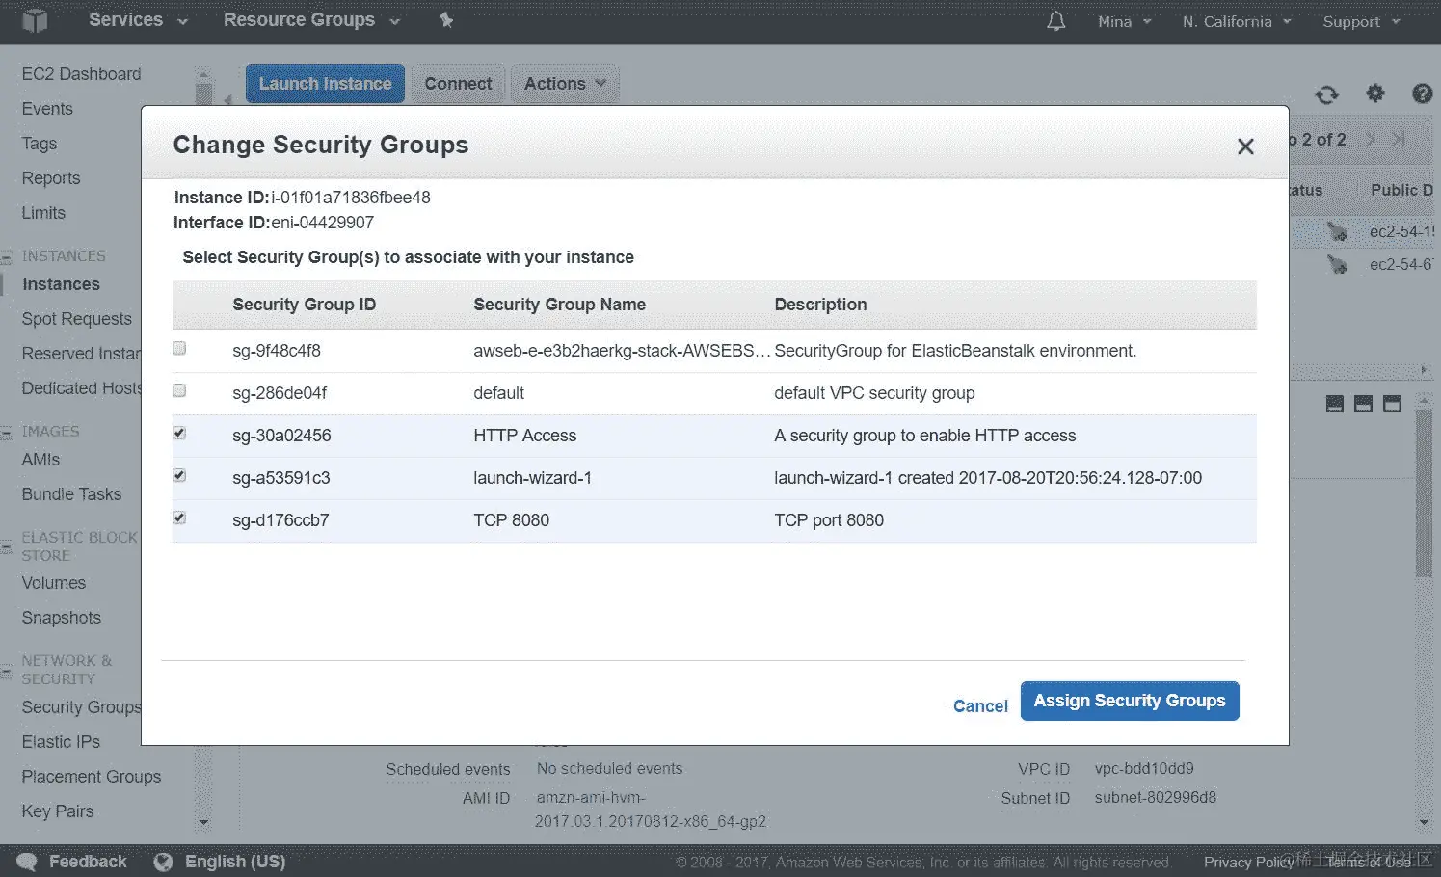Click the AWS cube home logo

[x=35, y=20]
